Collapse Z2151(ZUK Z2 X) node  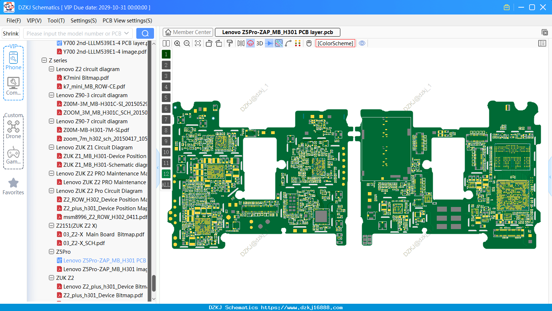click(x=51, y=226)
